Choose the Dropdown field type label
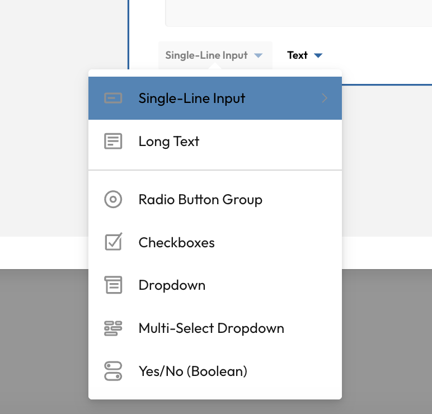This screenshot has height=414, width=432. click(172, 285)
